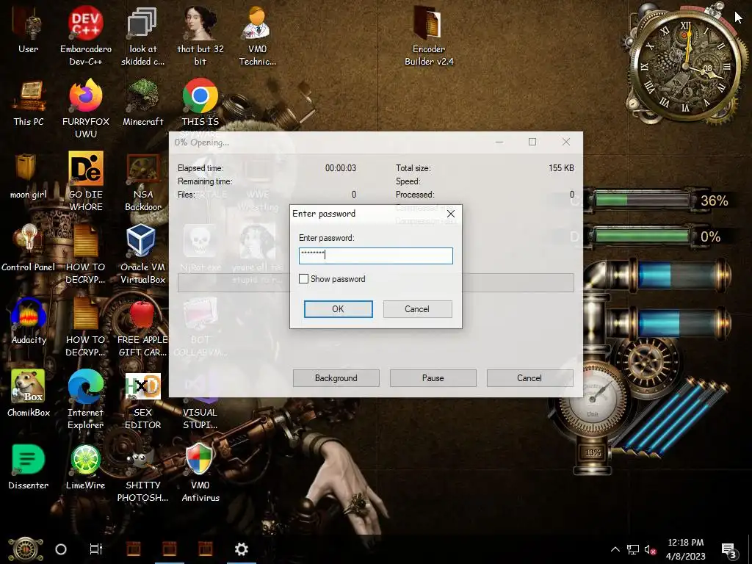Open the NSA Backdoor desktop icon
The height and width of the screenshot is (564, 752).
click(142, 181)
